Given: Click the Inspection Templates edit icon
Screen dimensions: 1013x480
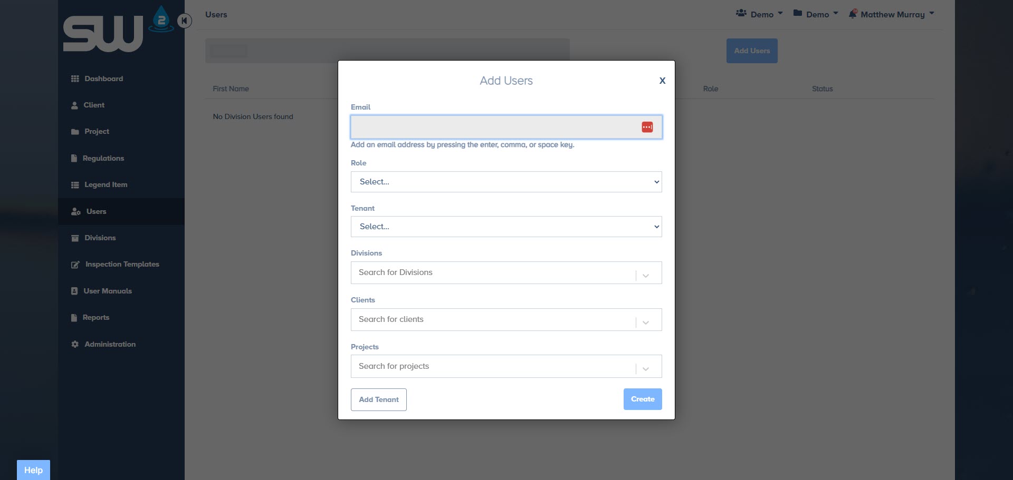Looking at the screenshot, I should [75, 265].
